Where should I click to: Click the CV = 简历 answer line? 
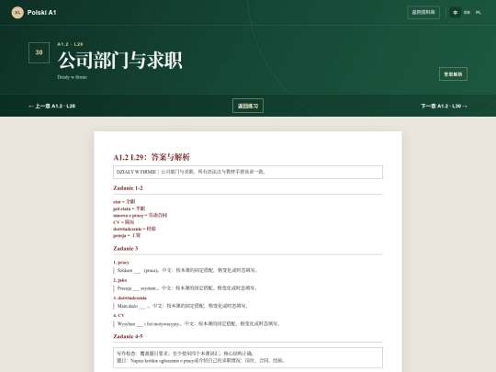coord(124,222)
